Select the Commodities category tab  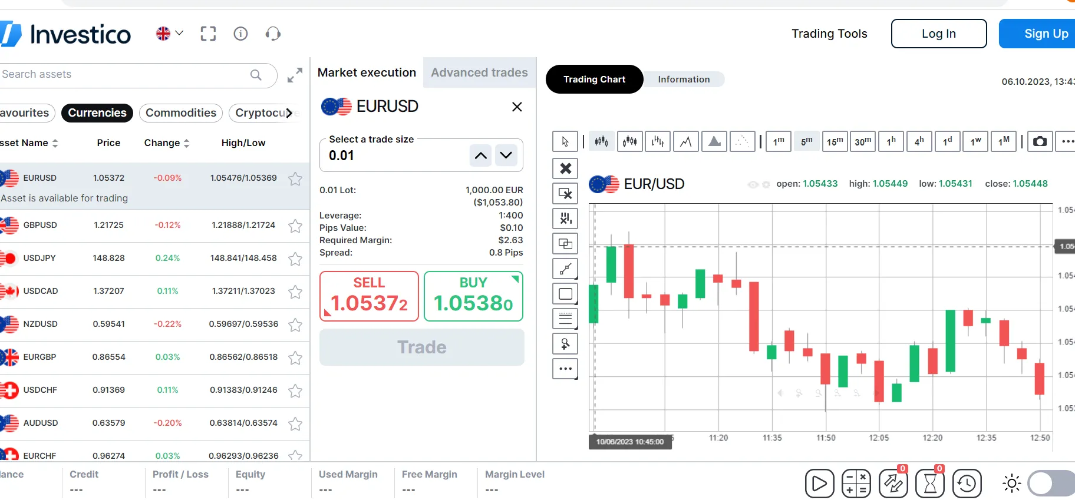click(x=181, y=113)
